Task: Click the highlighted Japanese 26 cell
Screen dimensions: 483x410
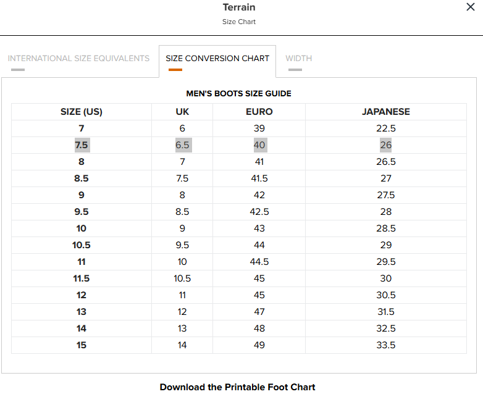Action: click(386, 145)
